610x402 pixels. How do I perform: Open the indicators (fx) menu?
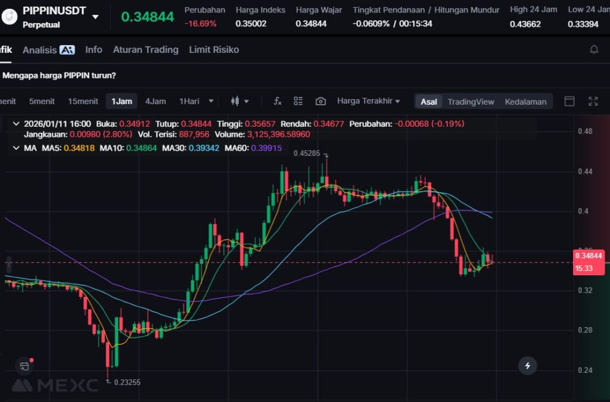278,101
